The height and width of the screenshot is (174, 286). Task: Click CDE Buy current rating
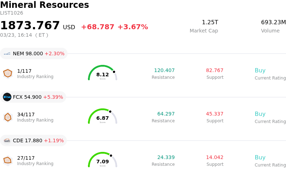tap(260, 158)
